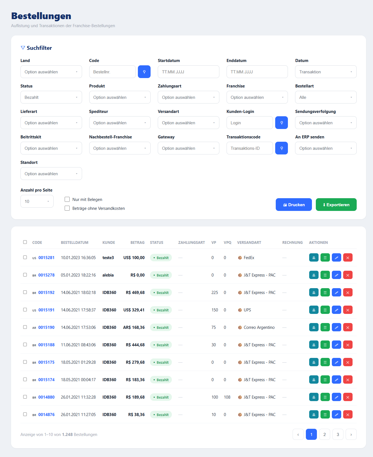Expand the Spediteur dropdown
Viewport: 373px width, 457px height.
tap(120, 123)
